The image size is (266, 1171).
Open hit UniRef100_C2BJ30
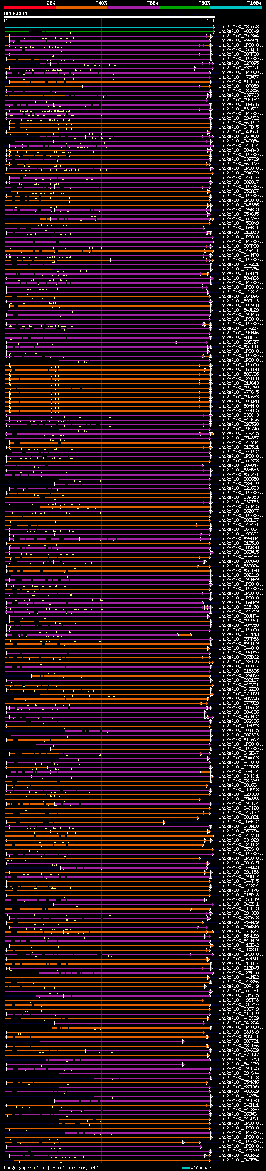pos(239,607)
